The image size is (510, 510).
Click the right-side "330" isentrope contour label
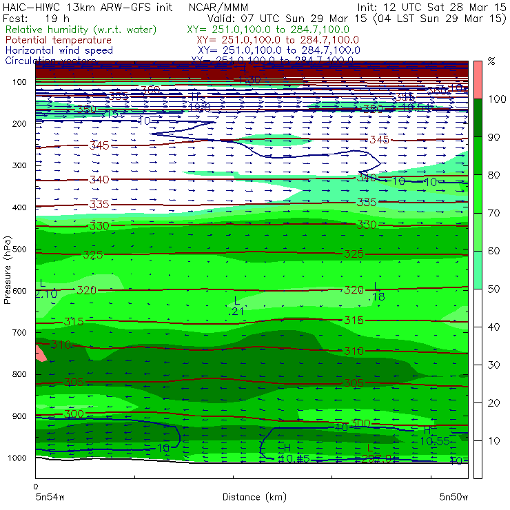coord(367,225)
